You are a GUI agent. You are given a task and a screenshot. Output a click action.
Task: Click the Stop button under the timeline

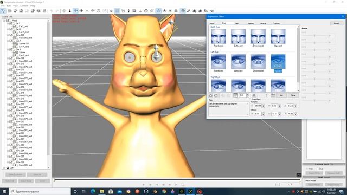click(x=150, y=185)
